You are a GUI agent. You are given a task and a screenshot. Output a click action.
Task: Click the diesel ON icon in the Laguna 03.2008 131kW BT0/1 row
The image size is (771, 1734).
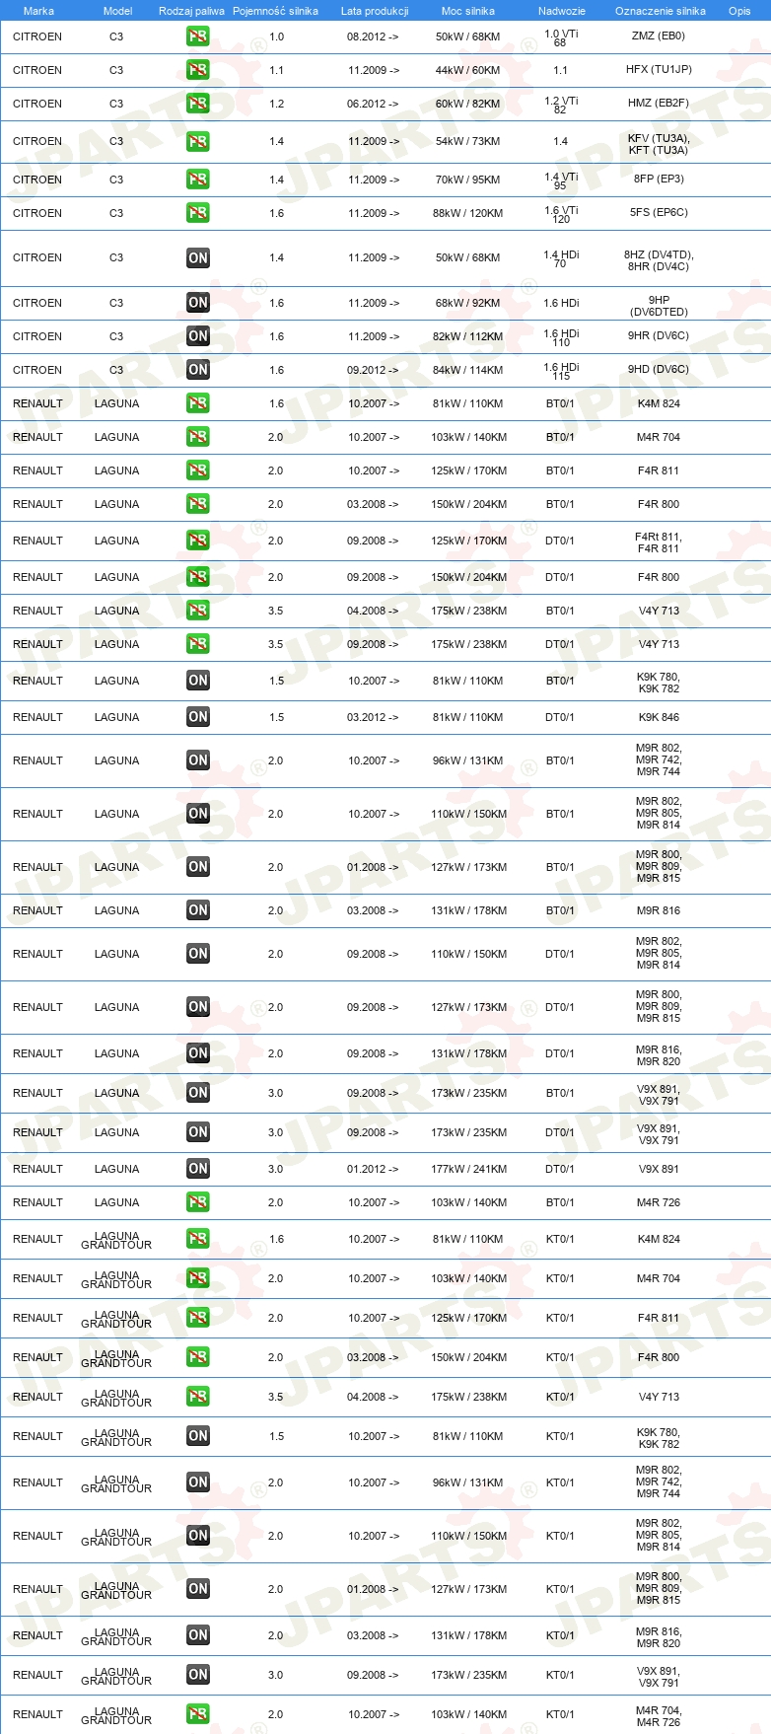[x=197, y=910]
